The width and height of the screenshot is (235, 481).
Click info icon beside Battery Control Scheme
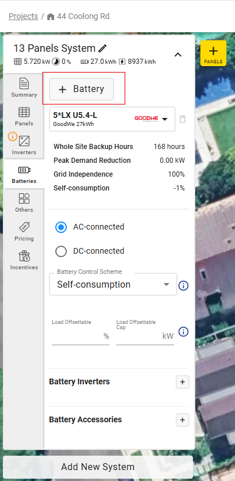click(x=183, y=286)
